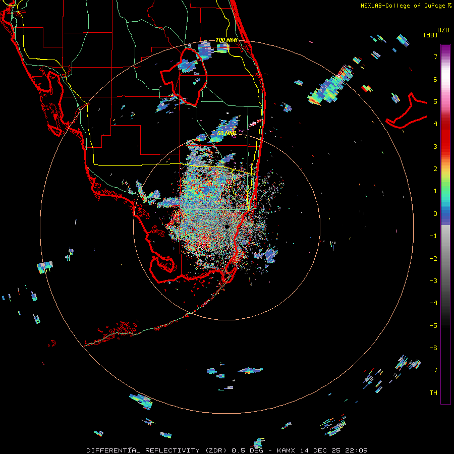Click the -3 tick label on the scale

coord(433,281)
